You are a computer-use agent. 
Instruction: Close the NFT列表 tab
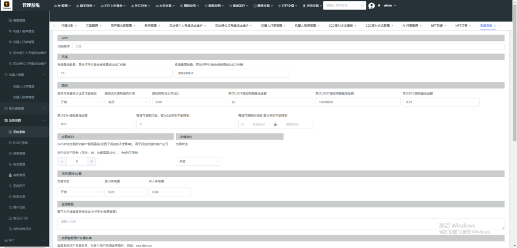point(446,25)
